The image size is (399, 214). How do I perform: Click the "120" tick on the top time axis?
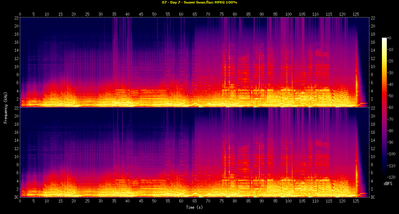(342, 14)
